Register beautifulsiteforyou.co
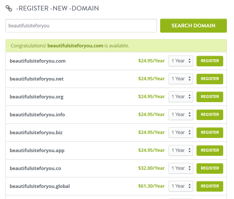 coord(210,168)
